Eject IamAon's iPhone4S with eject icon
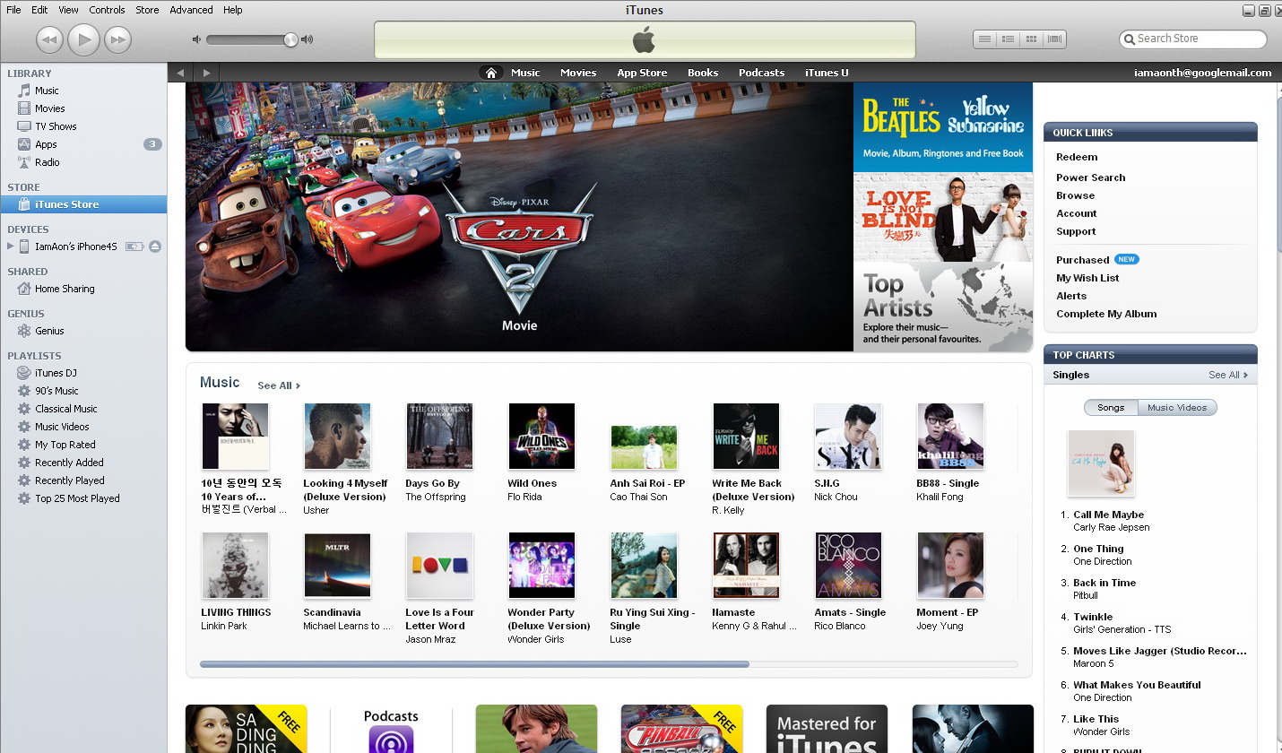This screenshot has width=1282, height=753. click(x=155, y=247)
